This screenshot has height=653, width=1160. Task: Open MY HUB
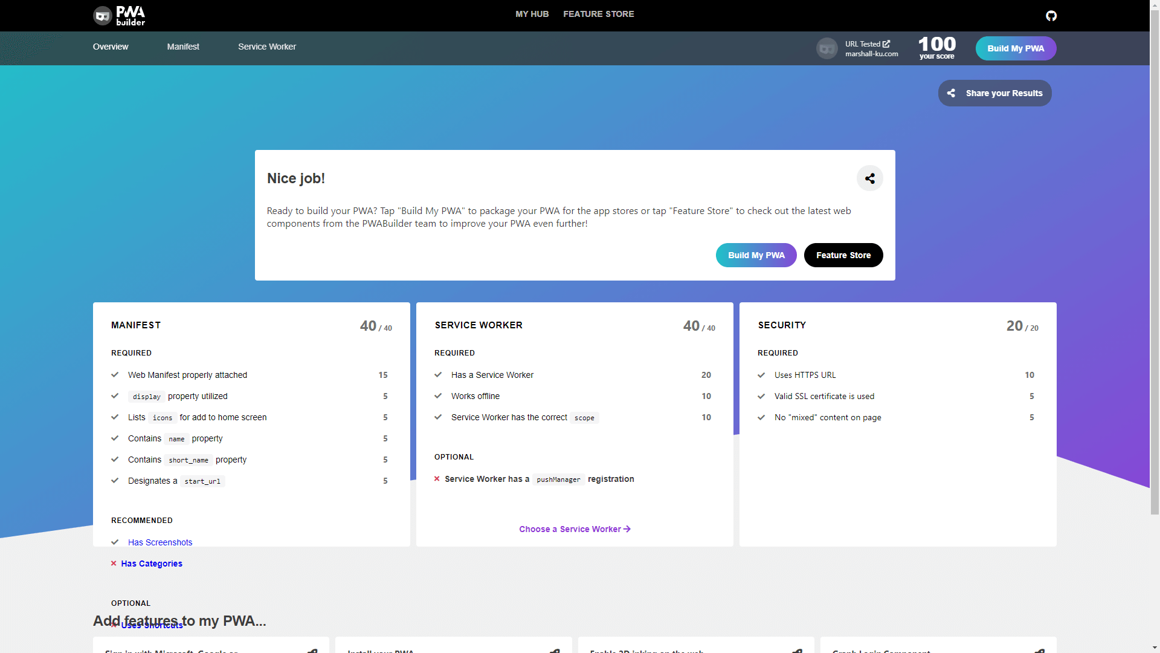[x=532, y=13]
